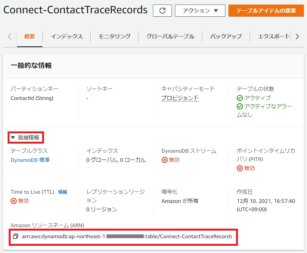Open the アクション dropdown menu
This screenshot has height=253, width=307.
(x=200, y=11)
